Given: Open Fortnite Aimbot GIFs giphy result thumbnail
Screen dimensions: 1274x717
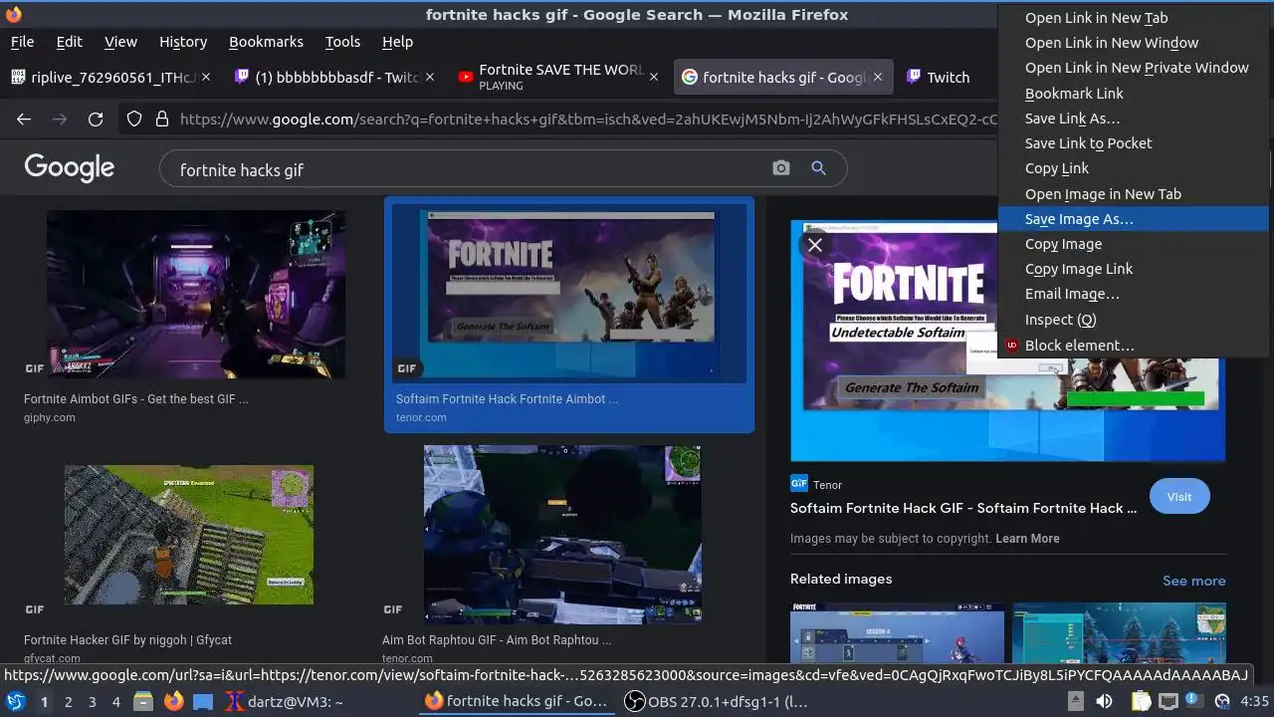Looking at the screenshot, I should [196, 295].
